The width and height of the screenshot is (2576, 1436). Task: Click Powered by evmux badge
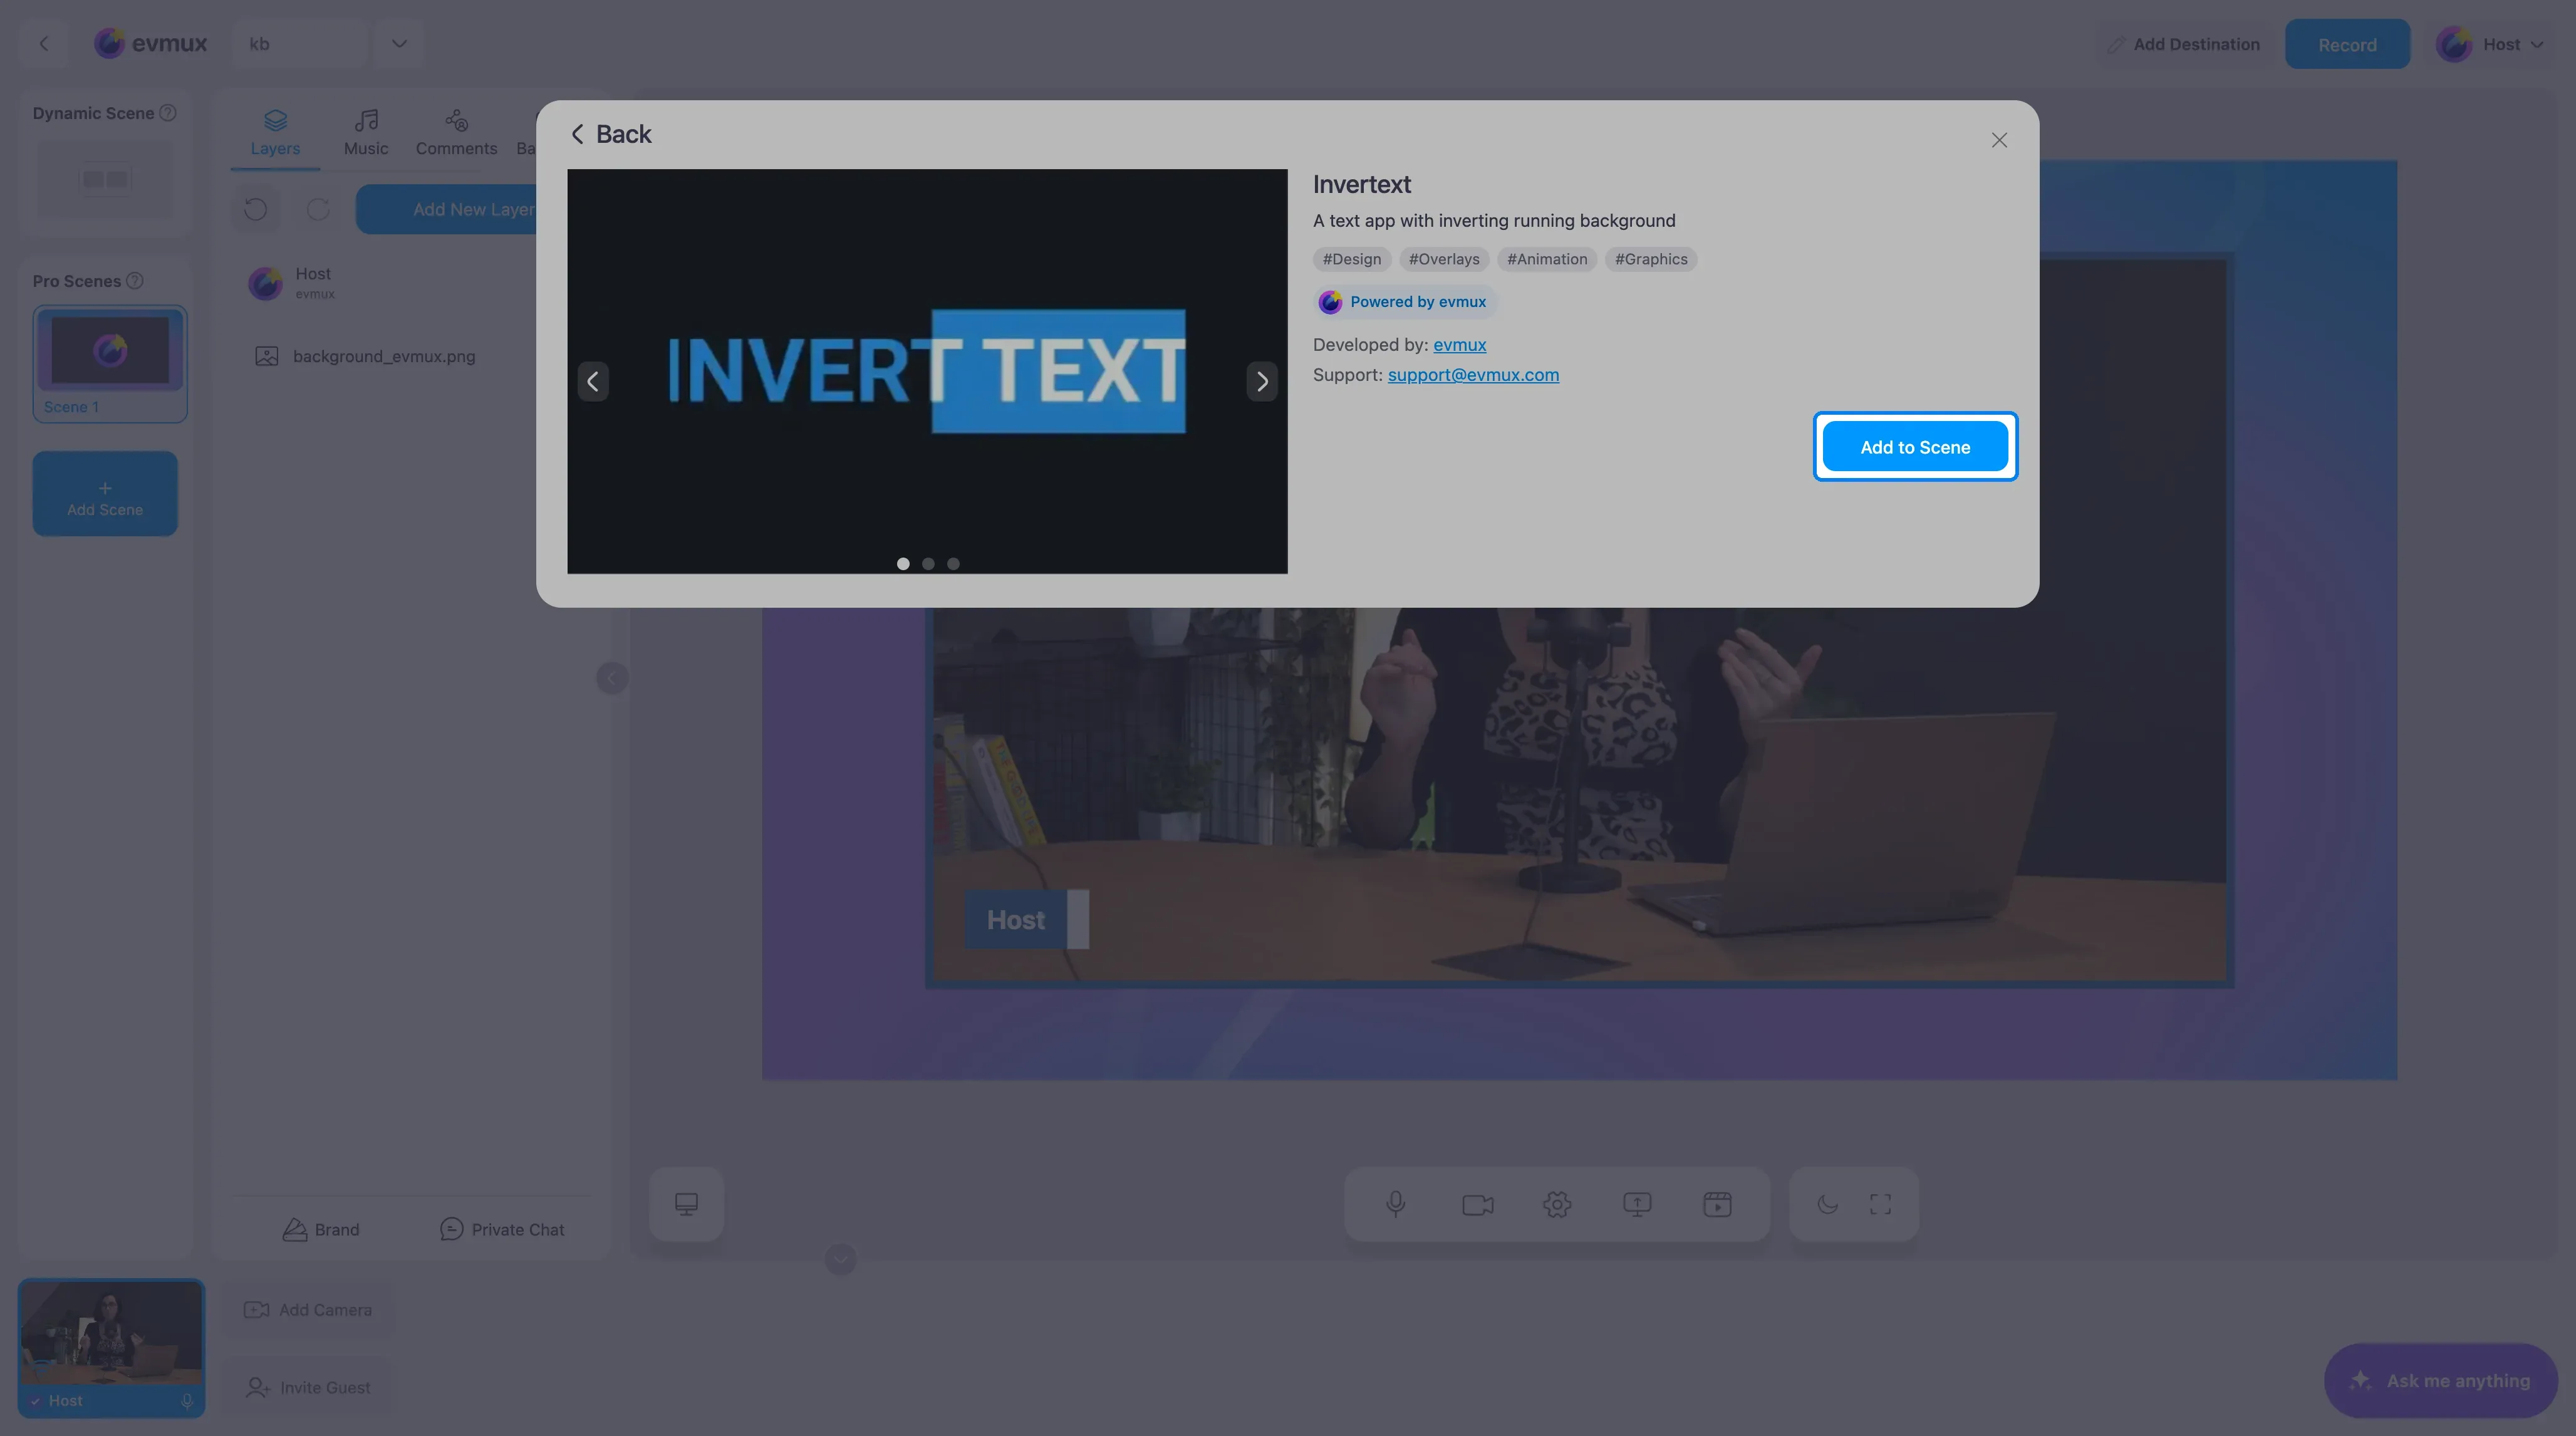pyautogui.click(x=1404, y=302)
